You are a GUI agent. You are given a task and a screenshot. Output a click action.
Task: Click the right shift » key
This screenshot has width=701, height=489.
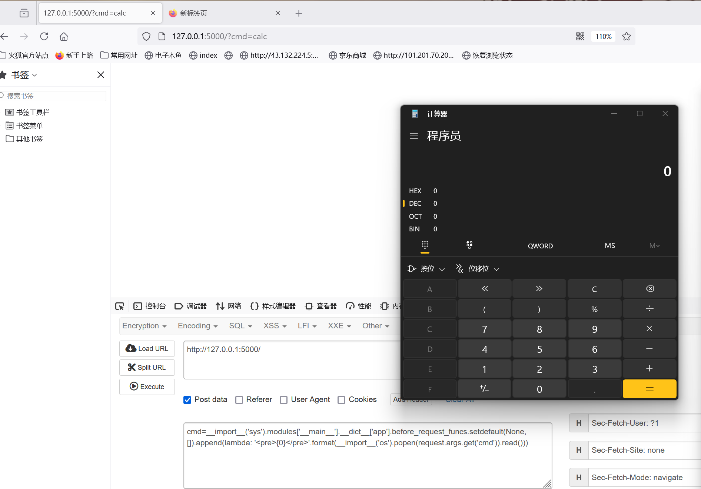click(x=539, y=289)
